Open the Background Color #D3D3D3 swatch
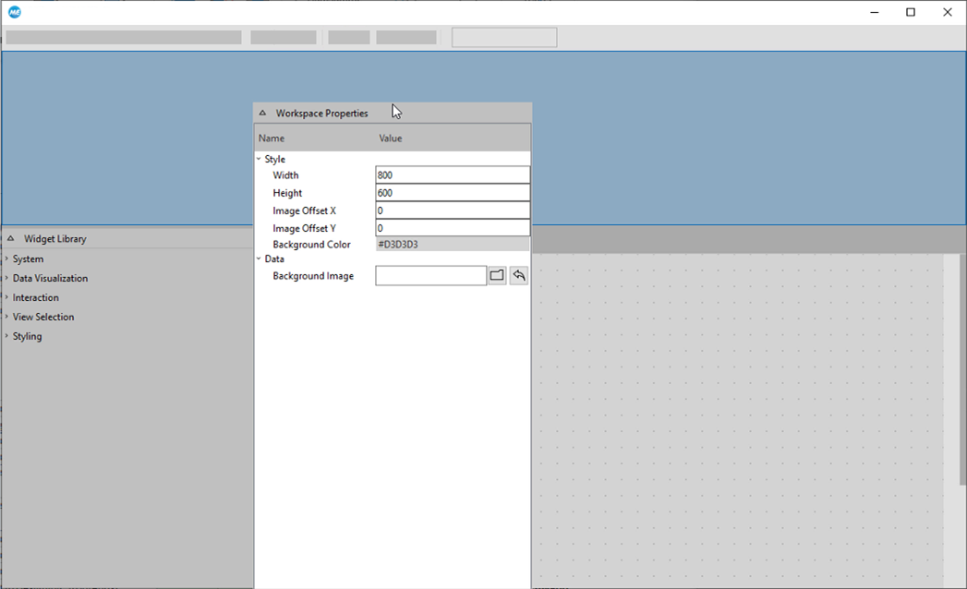Viewport: 967px width, 589px height. 453,245
